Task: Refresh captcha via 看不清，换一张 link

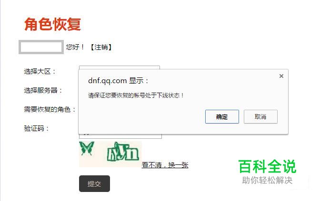Action: pyautogui.click(x=165, y=165)
